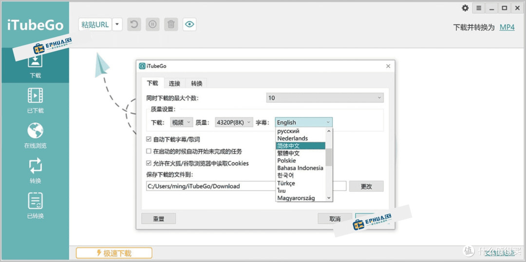Screen dimensions: 526x262
Task: Expand the Paste URL dropdown arrow
Action: click(x=117, y=24)
